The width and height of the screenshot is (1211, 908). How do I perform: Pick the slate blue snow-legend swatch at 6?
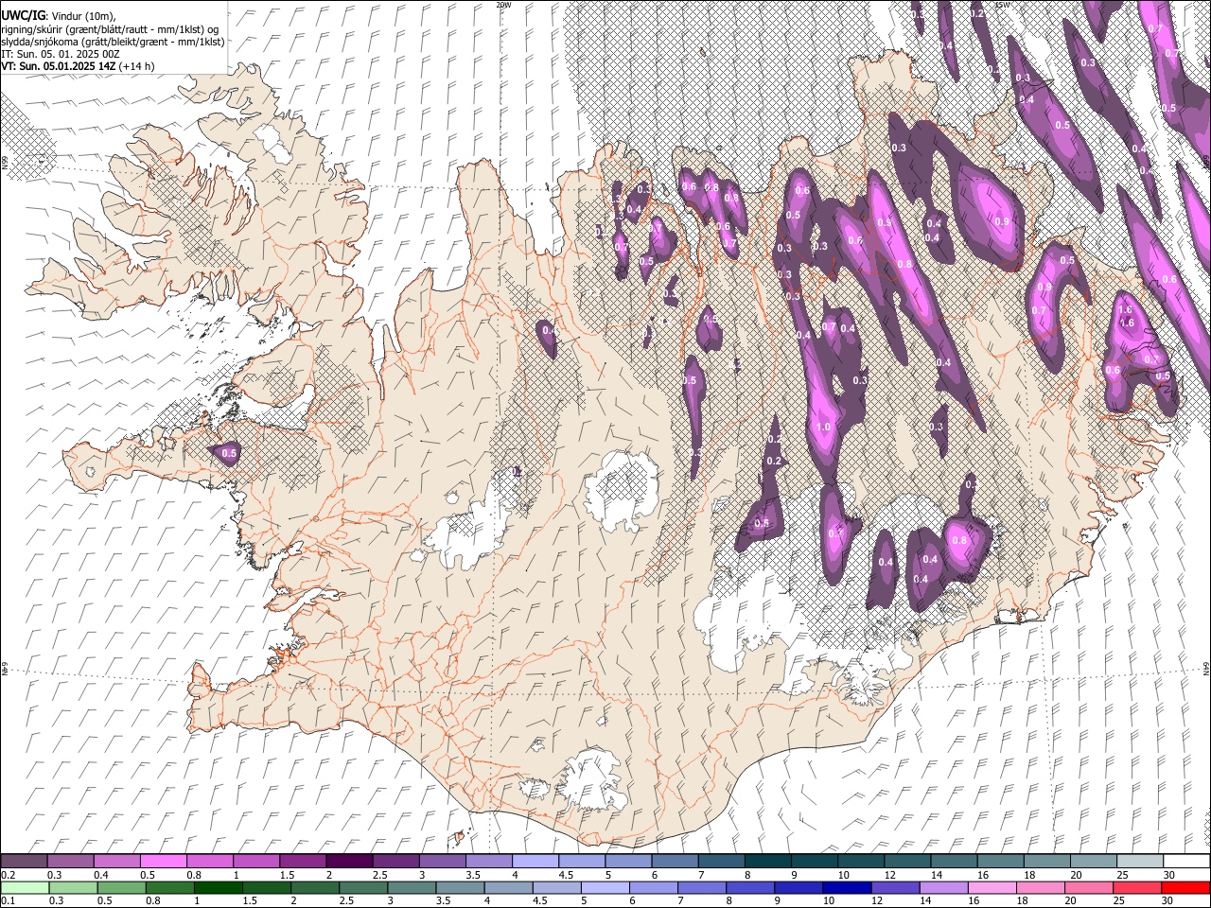point(674,861)
